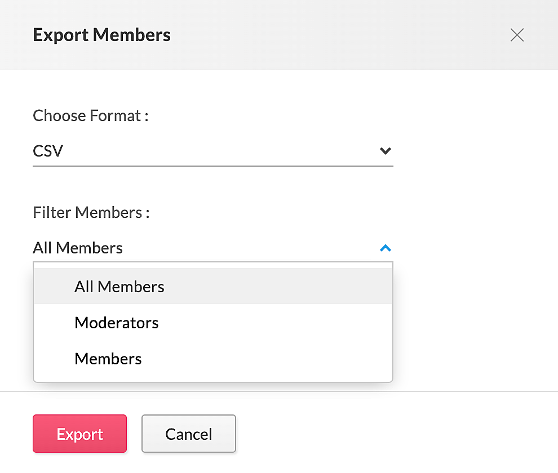Click the Filter Members label
The image size is (558, 473).
pyautogui.click(x=91, y=212)
